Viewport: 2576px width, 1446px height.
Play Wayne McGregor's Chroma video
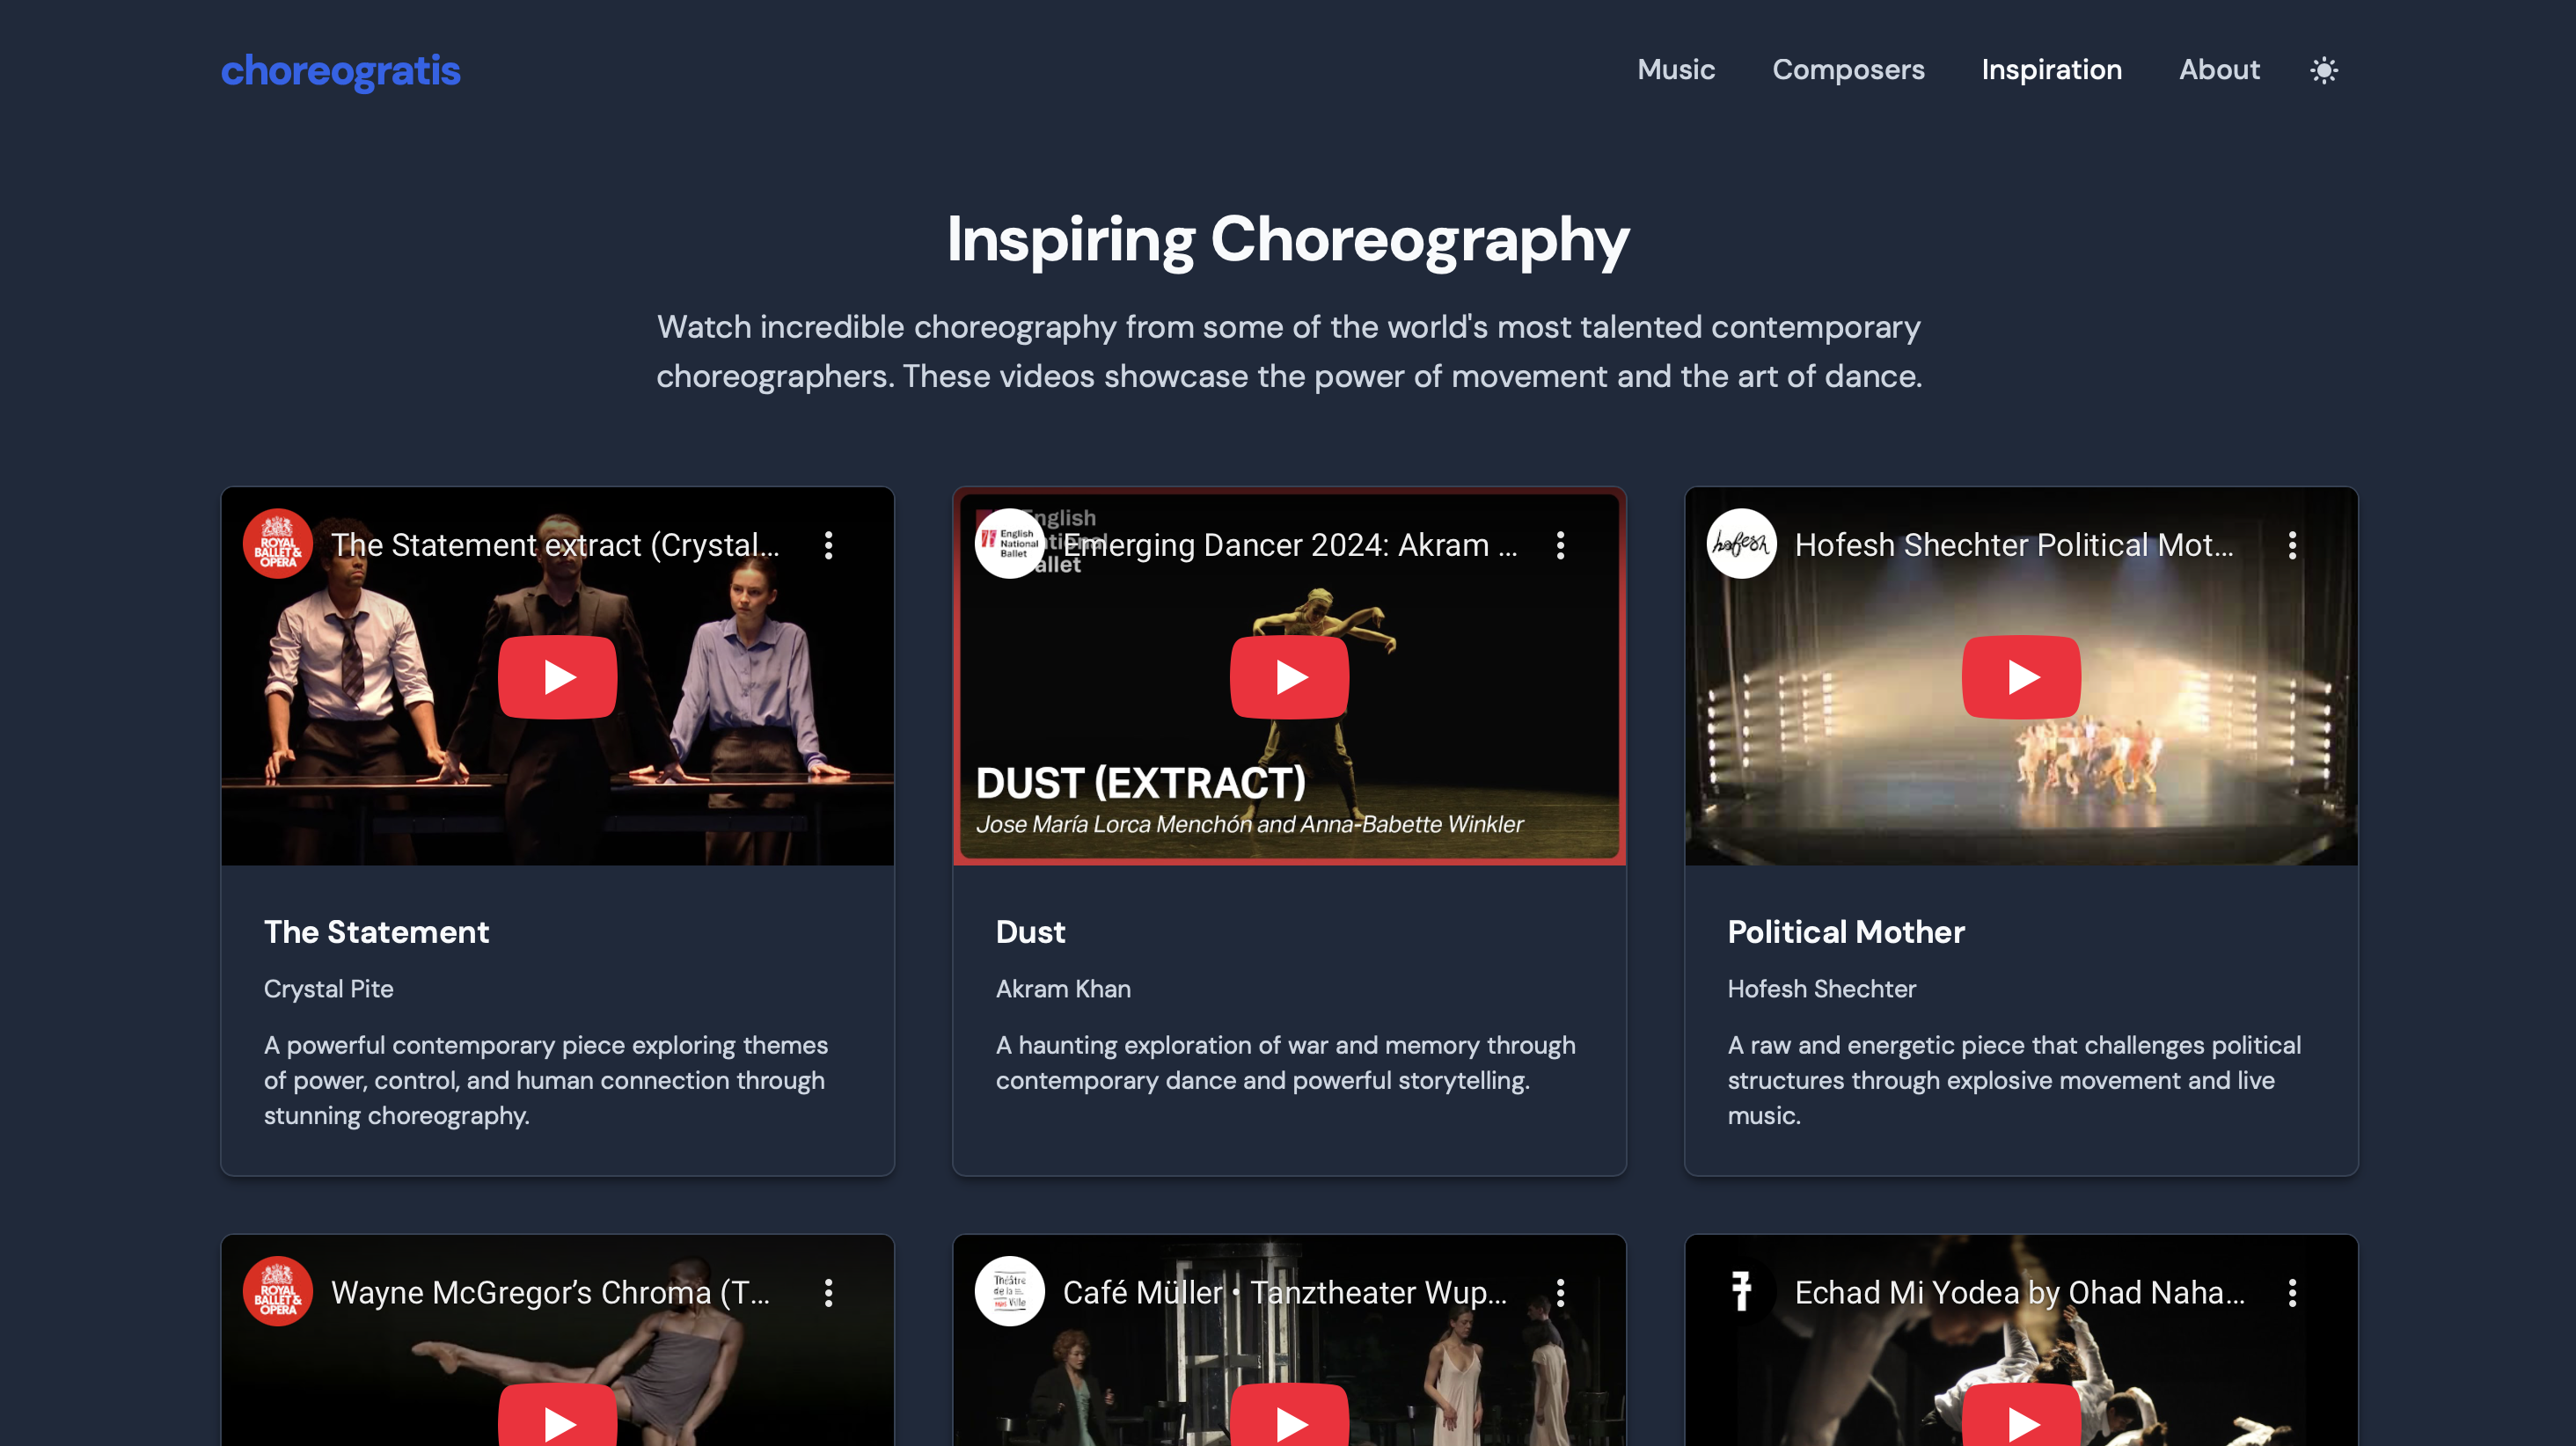(x=557, y=1416)
